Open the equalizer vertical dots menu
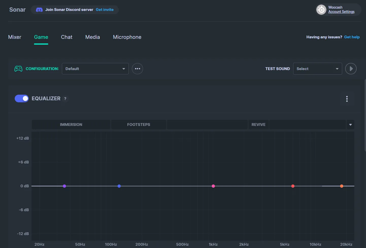 pyautogui.click(x=347, y=99)
